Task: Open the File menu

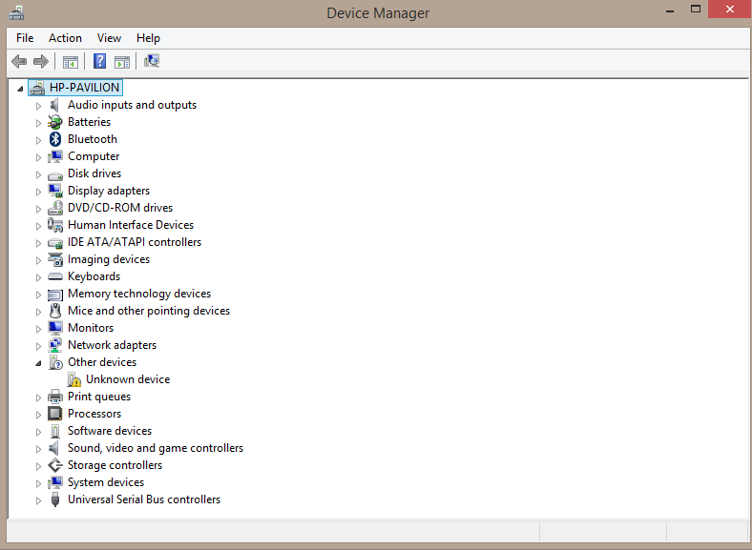Action: pos(25,38)
